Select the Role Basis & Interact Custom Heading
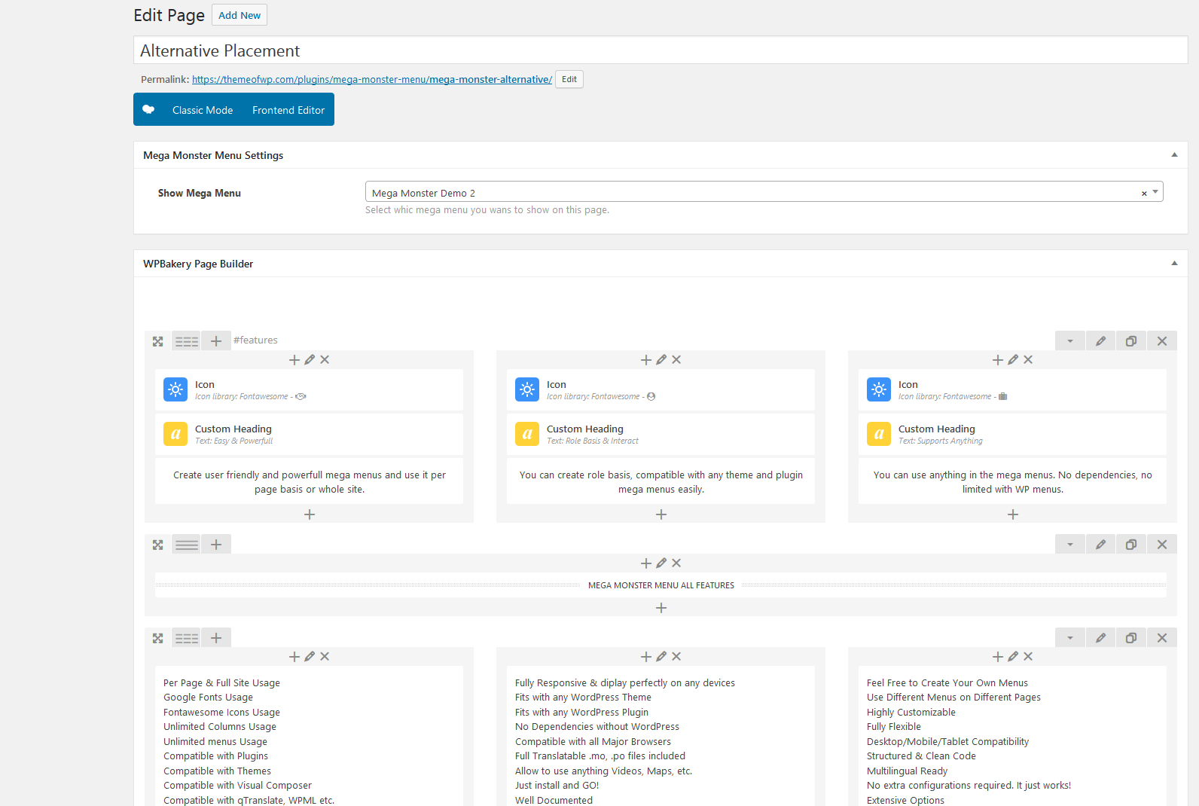The image size is (1199, 806). click(x=661, y=434)
